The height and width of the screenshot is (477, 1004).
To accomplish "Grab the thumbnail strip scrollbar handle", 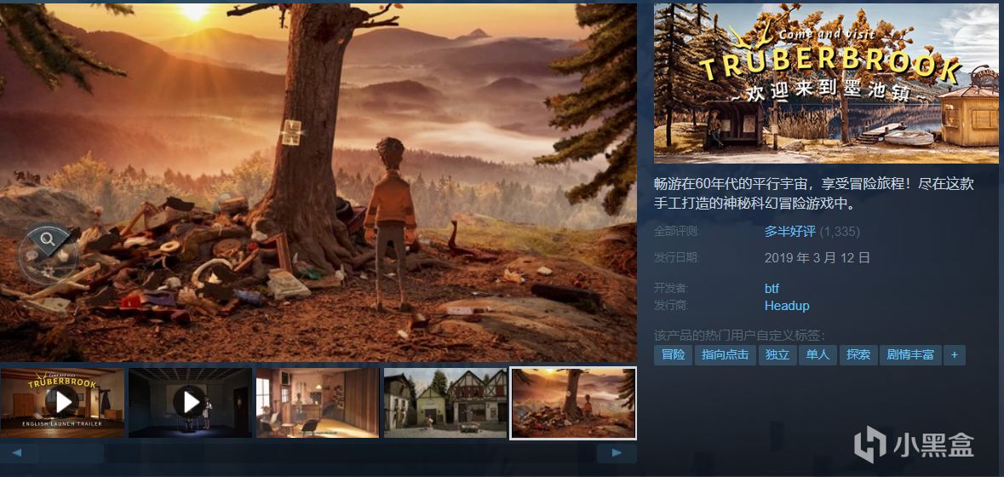I will point(71,452).
